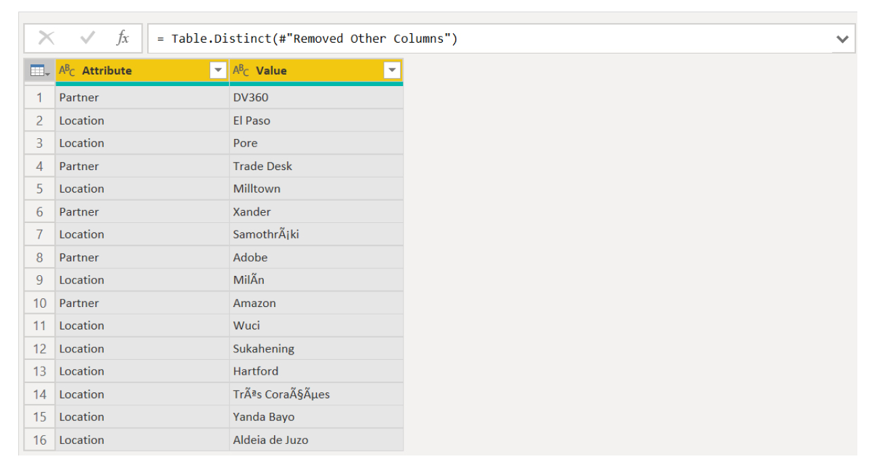Click the Aldeia de Juzo cell
The width and height of the screenshot is (875, 467).
tap(316, 440)
